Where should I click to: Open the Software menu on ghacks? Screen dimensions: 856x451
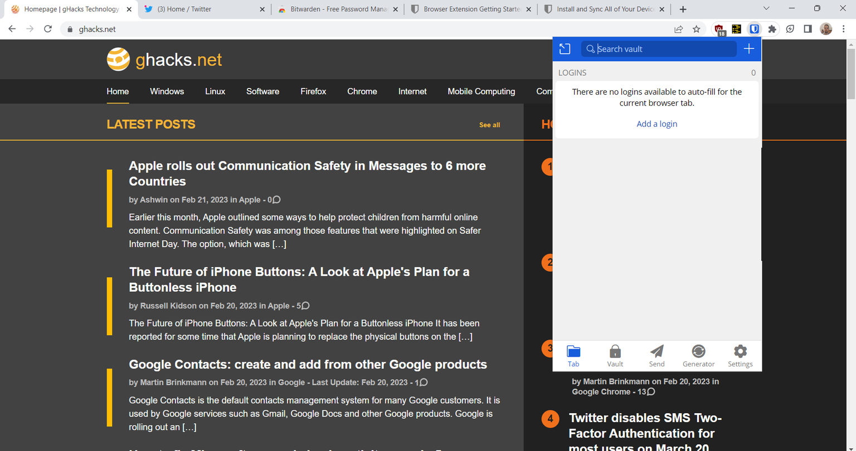click(262, 91)
